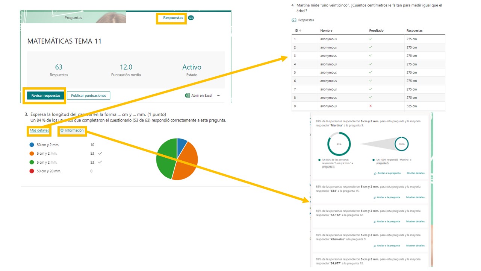Click the 63 responses badge on the tab

click(x=191, y=18)
